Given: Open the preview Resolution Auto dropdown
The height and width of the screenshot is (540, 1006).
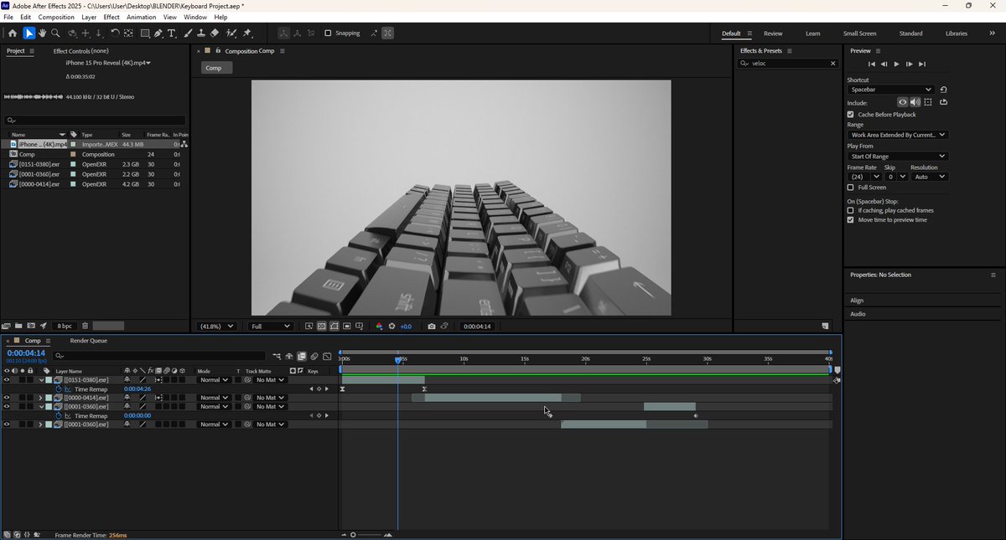Looking at the screenshot, I should 929,177.
